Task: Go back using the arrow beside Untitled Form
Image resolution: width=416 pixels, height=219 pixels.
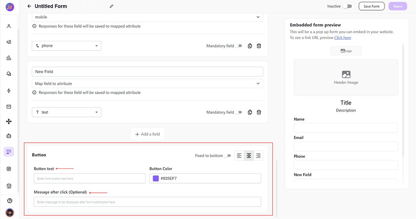Action: (x=29, y=6)
